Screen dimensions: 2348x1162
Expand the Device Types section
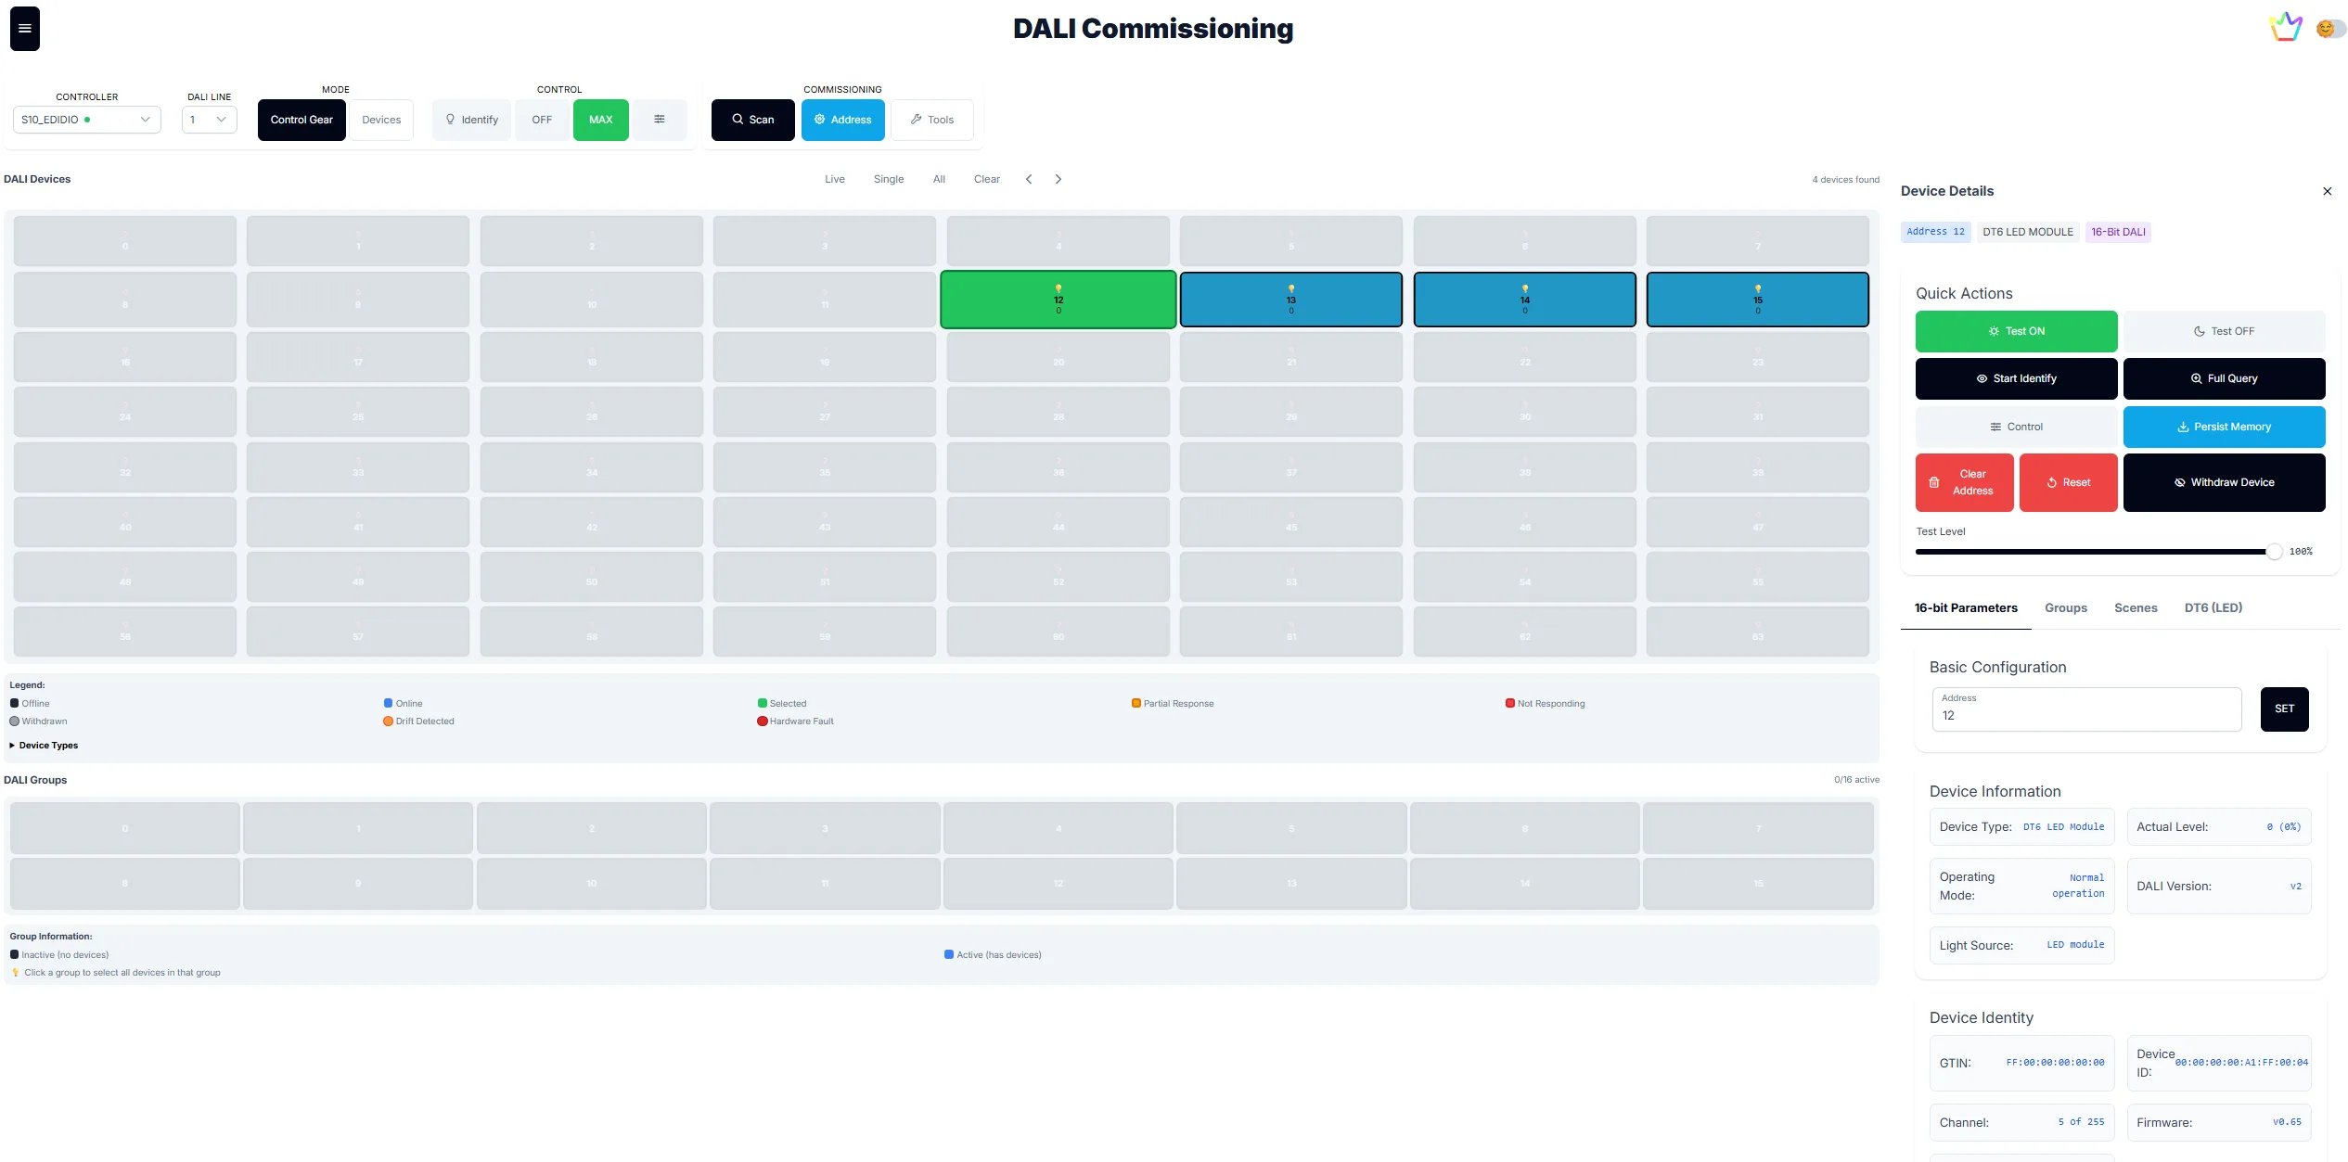tap(44, 746)
